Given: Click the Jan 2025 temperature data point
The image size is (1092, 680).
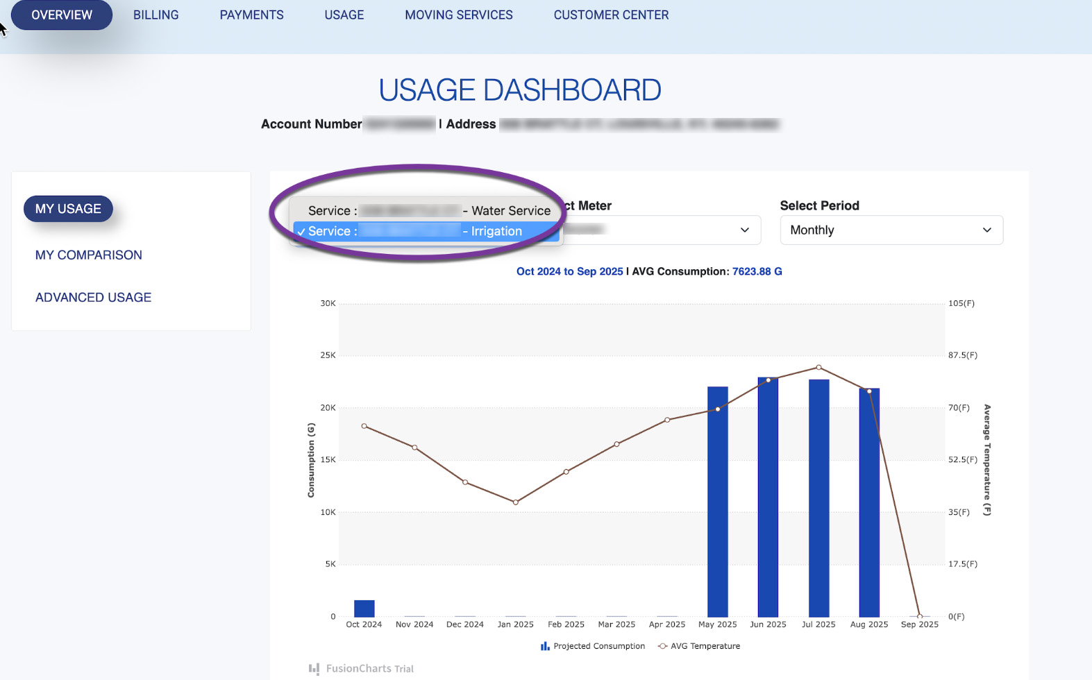Looking at the screenshot, I should tap(516, 502).
